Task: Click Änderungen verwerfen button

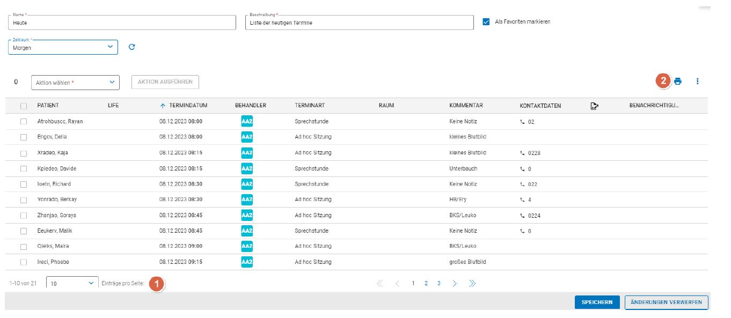Action: pyautogui.click(x=666, y=302)
